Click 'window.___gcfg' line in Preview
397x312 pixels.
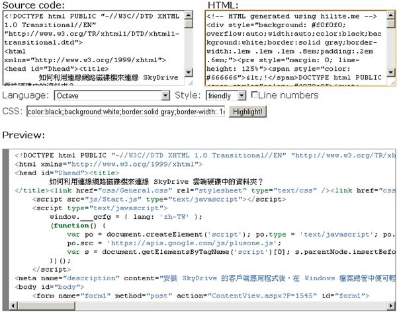(126, 217)
